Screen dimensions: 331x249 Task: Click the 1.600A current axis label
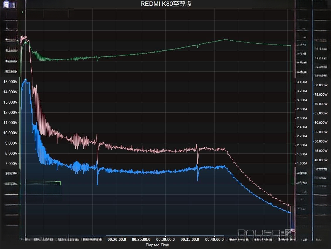pos(302,163)
